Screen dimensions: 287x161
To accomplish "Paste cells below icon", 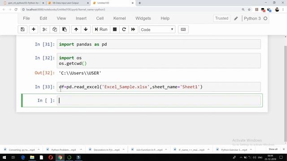I will point(65,30).
